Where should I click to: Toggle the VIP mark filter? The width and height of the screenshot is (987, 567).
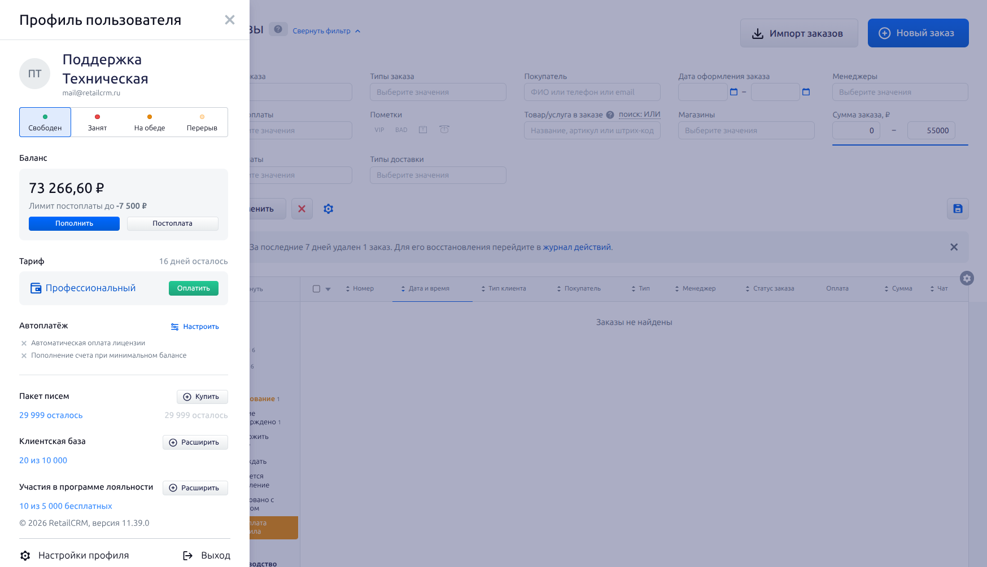(x=379, y=130)
